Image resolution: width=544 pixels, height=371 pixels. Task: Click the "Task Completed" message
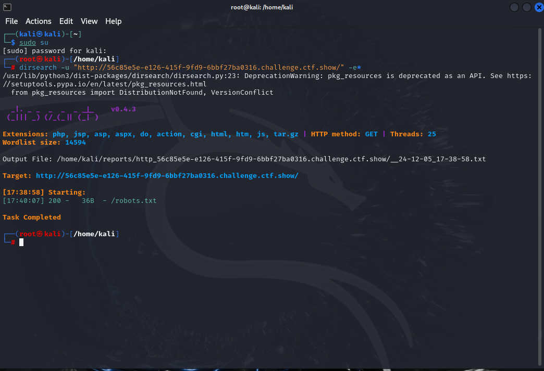32,218
